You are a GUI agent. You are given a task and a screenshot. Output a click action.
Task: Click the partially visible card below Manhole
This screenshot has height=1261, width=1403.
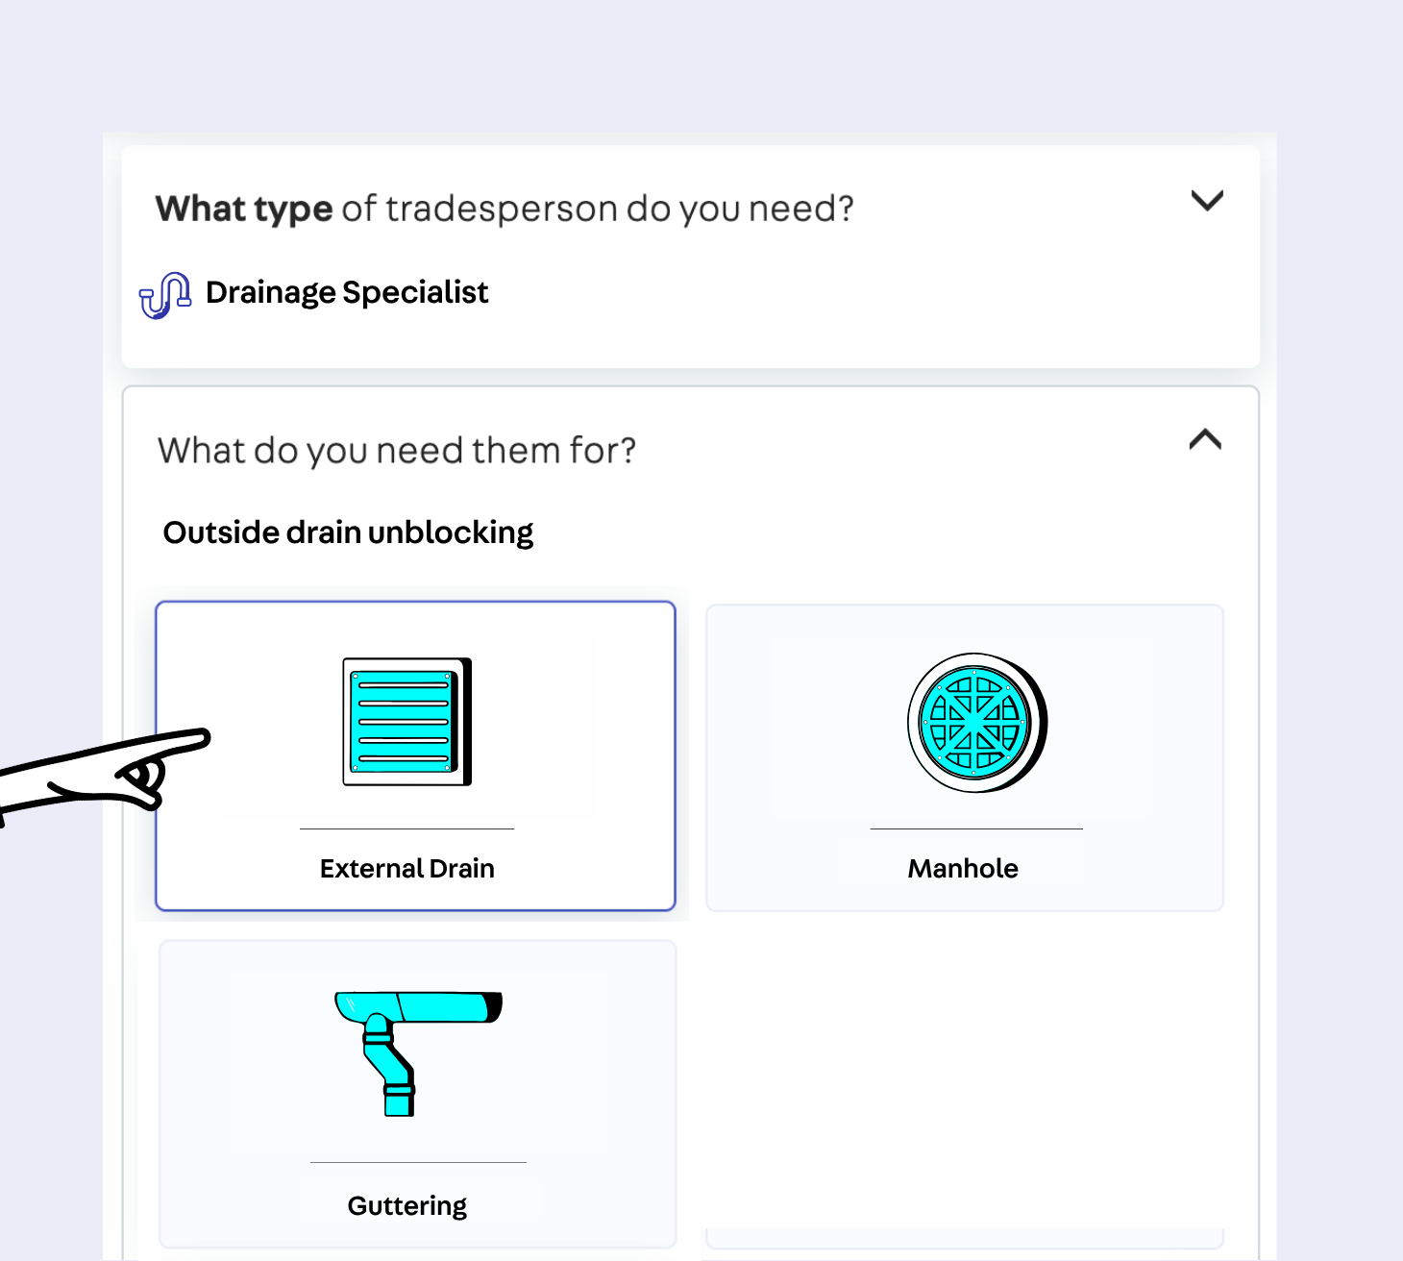(964, 1238)
